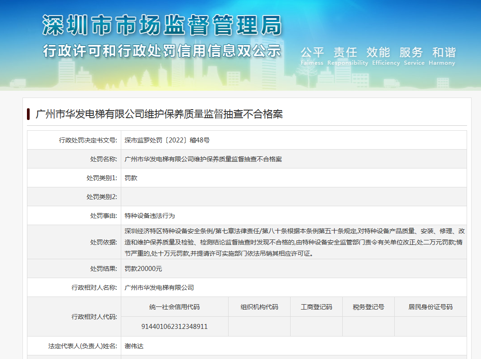Click the 处罚依据 legal text paragraph

click(x=295, y=242)
